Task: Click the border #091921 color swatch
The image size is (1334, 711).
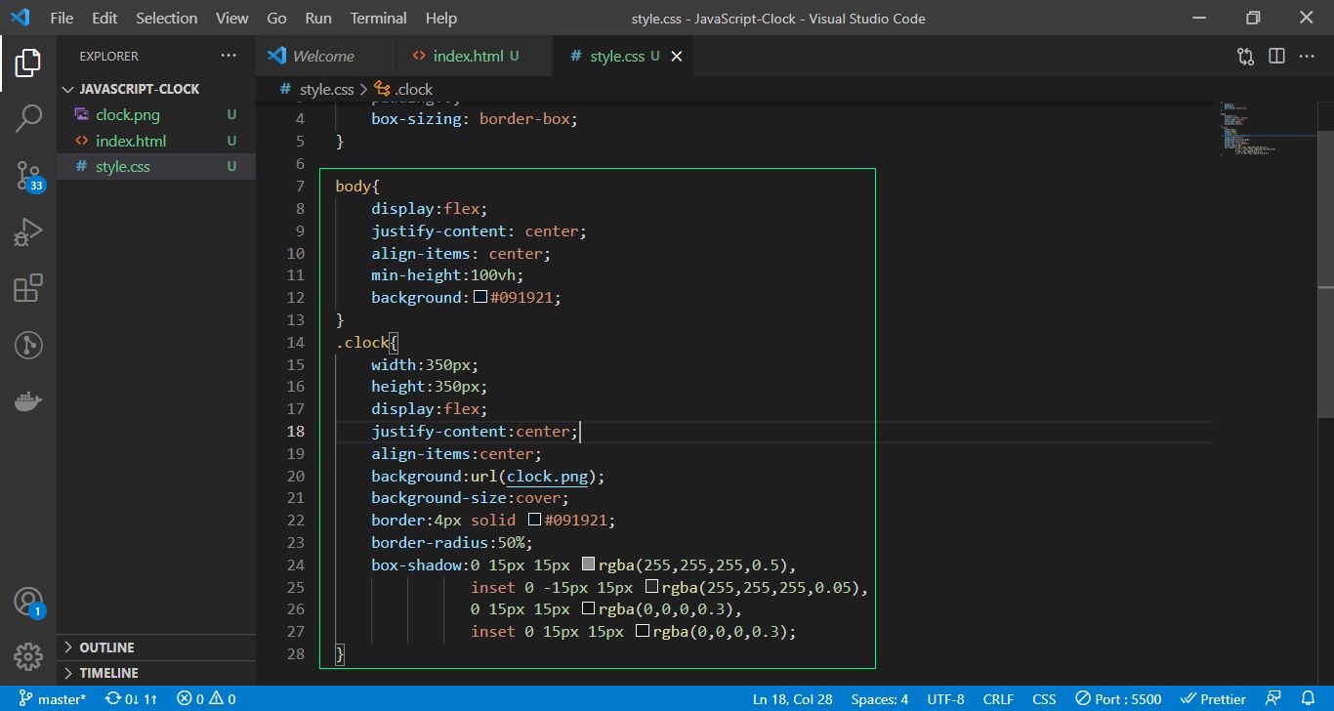Action: click(534, 521)
